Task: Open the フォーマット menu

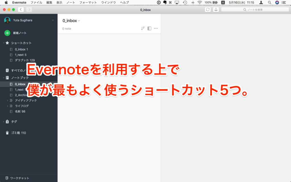Action: pyautogui.click(x=88, y=2)
